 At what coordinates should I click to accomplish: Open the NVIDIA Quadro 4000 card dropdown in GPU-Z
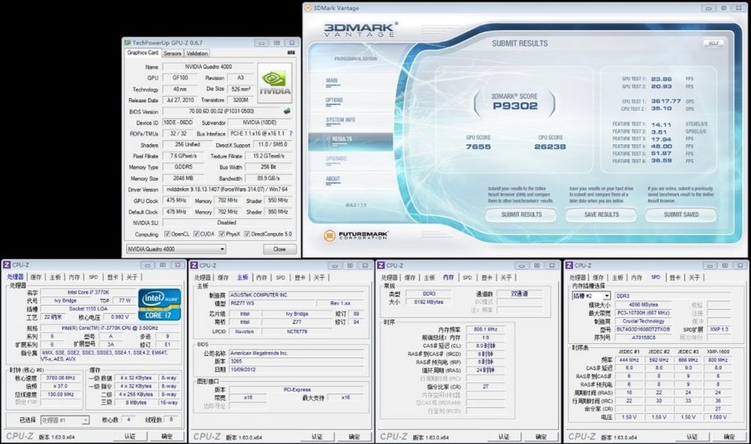click(176, 249)
